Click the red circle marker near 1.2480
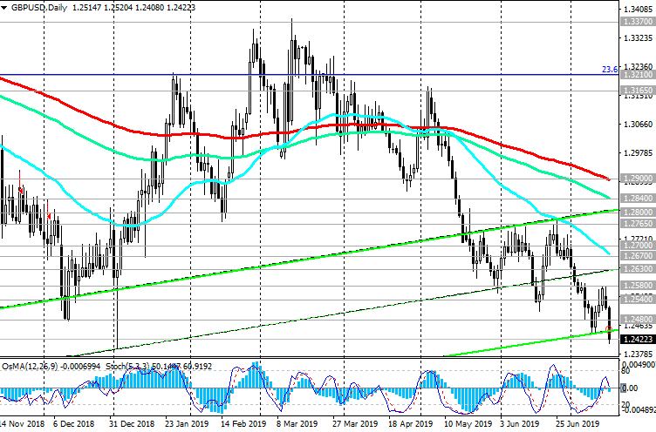Viewport: 656px width, 432px height. pyautogui.click(x=609, y=328)
